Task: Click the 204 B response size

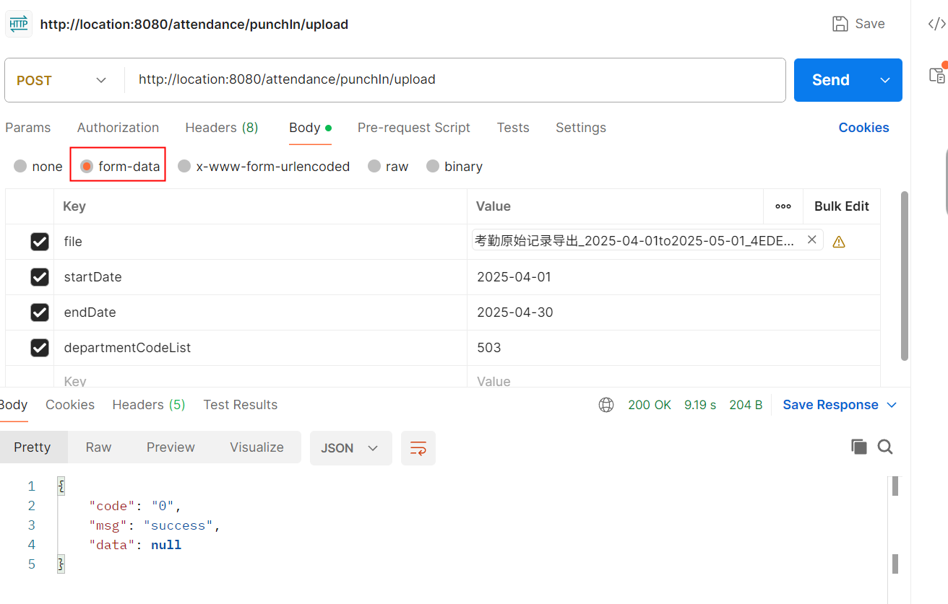Action: point(746,405)
